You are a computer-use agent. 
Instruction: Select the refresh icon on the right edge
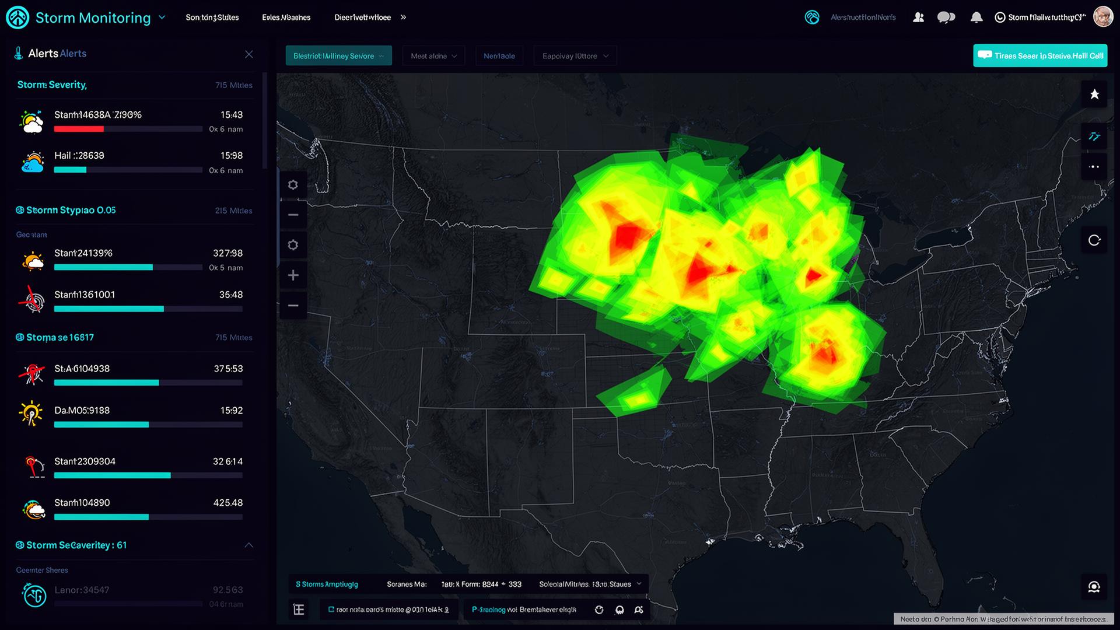(1095, 240)
